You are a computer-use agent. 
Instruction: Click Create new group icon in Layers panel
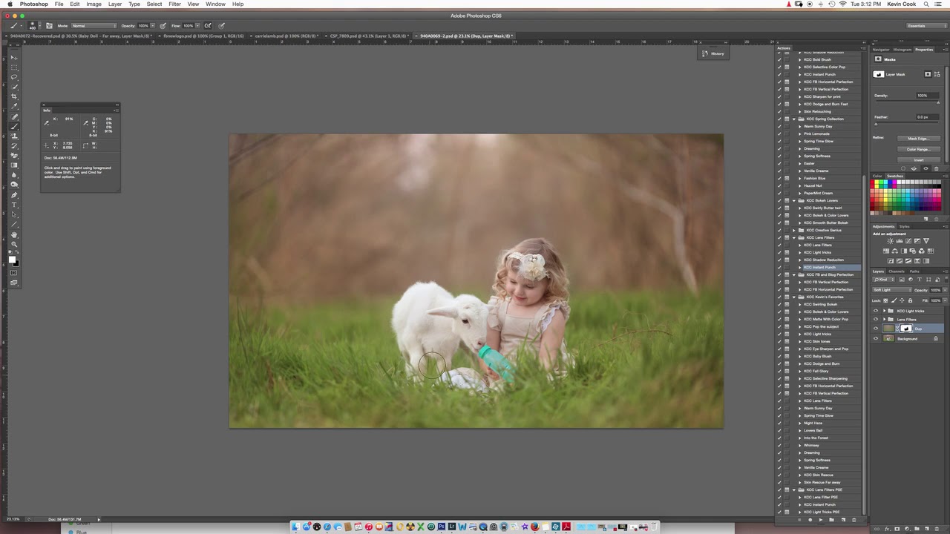point(917,529)
